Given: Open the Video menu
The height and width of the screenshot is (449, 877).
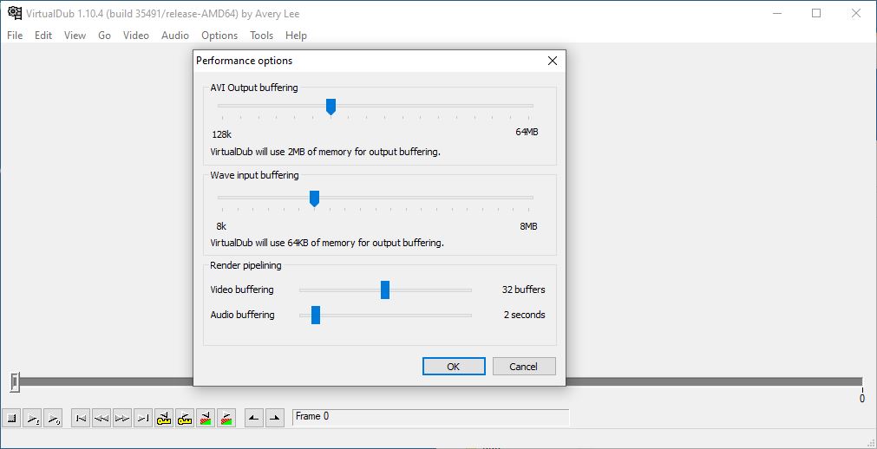Looking at the screenshot, I should point(136,36).
